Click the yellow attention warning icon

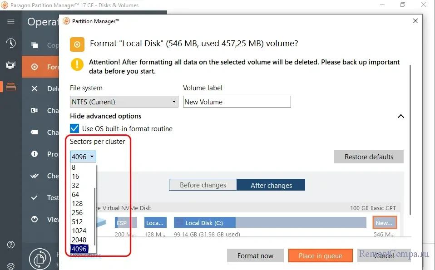point(77,64)
